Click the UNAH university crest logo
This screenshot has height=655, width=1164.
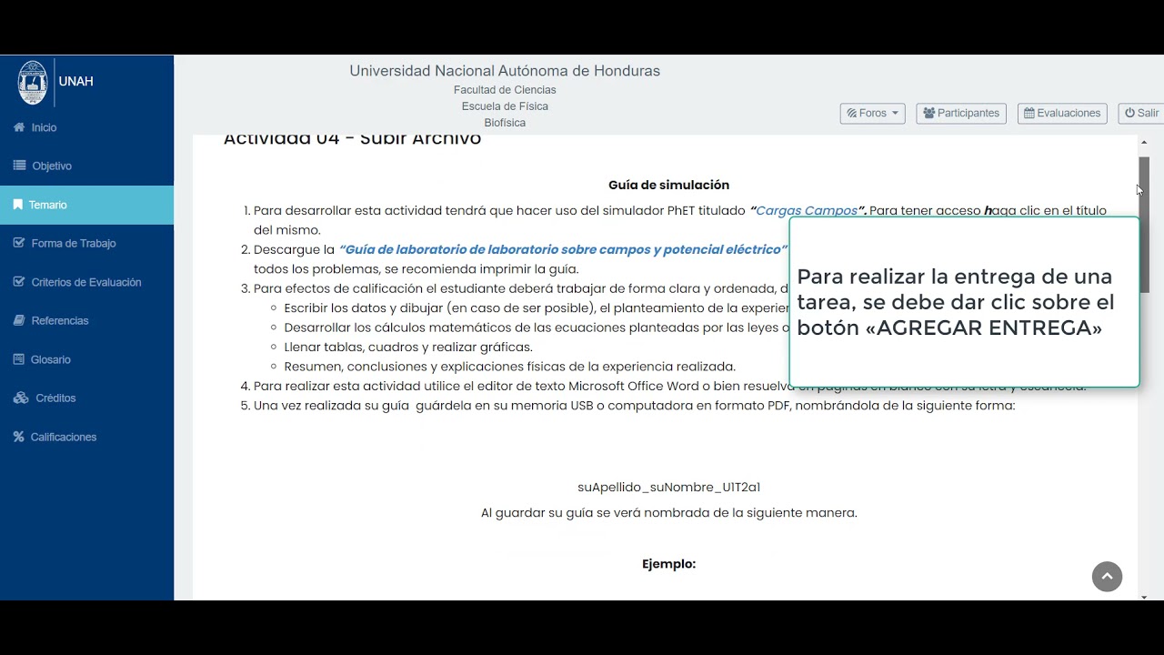pos(33,83)
